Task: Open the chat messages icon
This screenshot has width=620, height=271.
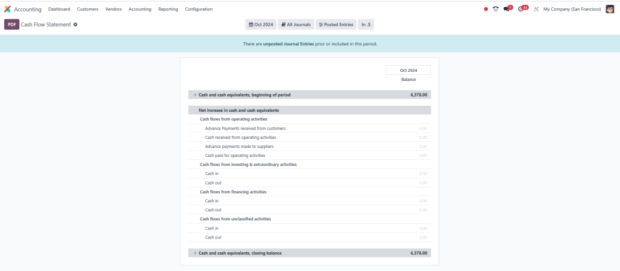Action: point(507,8)
